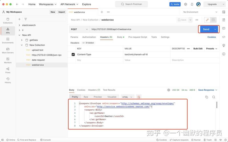Click the Upgrade button

tap(212, 4)
